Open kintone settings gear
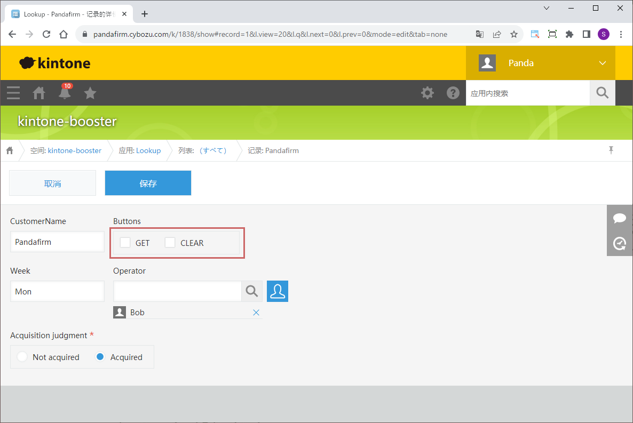 pyautogui.click(x=428, y=93)
